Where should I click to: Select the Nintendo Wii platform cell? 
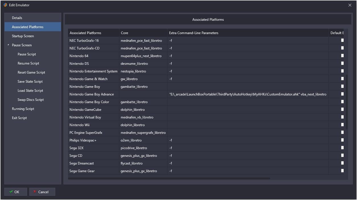tap(93, 125)
